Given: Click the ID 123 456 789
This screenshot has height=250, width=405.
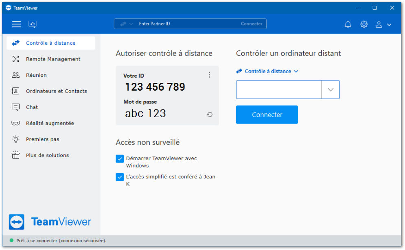Looking at the screenshot, I should click(x=155, y=87).
